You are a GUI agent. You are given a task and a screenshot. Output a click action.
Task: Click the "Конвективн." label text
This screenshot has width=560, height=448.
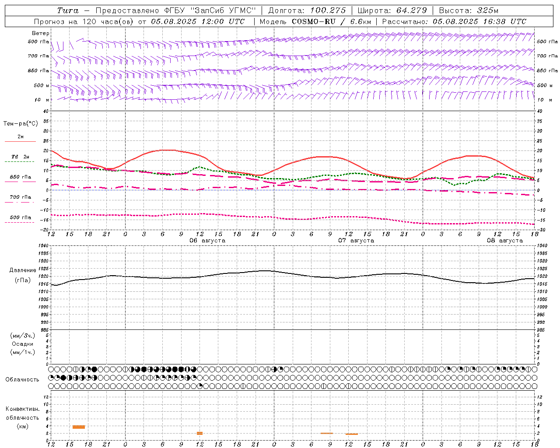pyautogui.click(x=23, y=409)
